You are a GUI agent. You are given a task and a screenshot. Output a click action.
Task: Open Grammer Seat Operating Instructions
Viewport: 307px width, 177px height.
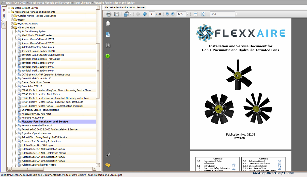coord(41,141)
